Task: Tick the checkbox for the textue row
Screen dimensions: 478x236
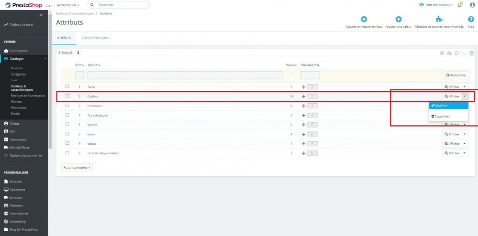Action: 67,143
